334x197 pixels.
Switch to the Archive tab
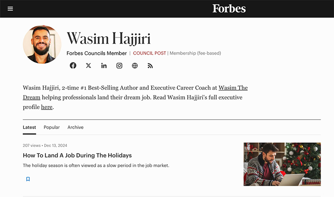click(x=76, y=127)
